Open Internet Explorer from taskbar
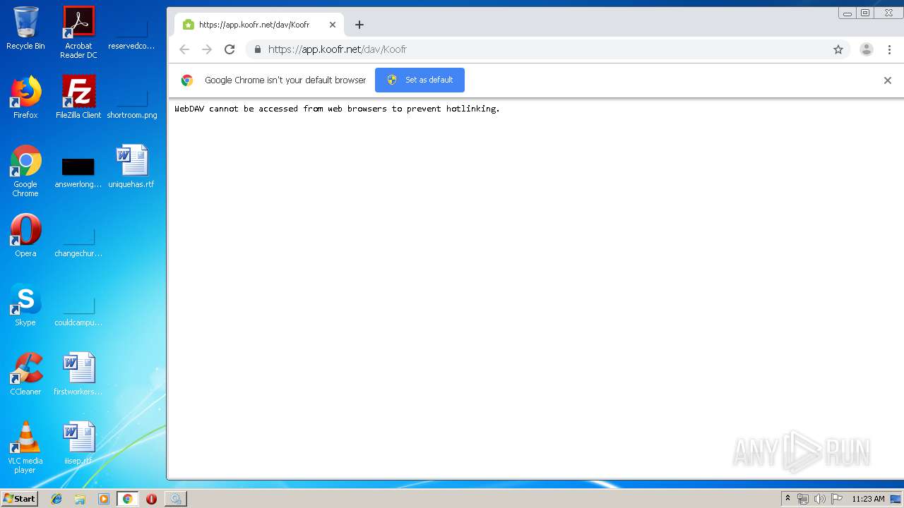Image resolution: width=904 pixels, height=508 pixels. 56,499
